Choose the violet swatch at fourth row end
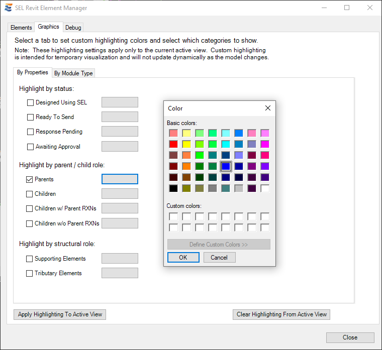This screenshot has width=382, height=350. click(265, 167)
